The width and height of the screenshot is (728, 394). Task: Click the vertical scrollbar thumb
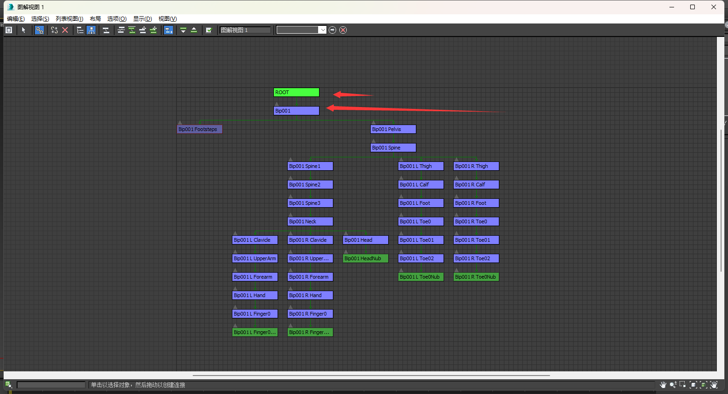pos(721,200)
